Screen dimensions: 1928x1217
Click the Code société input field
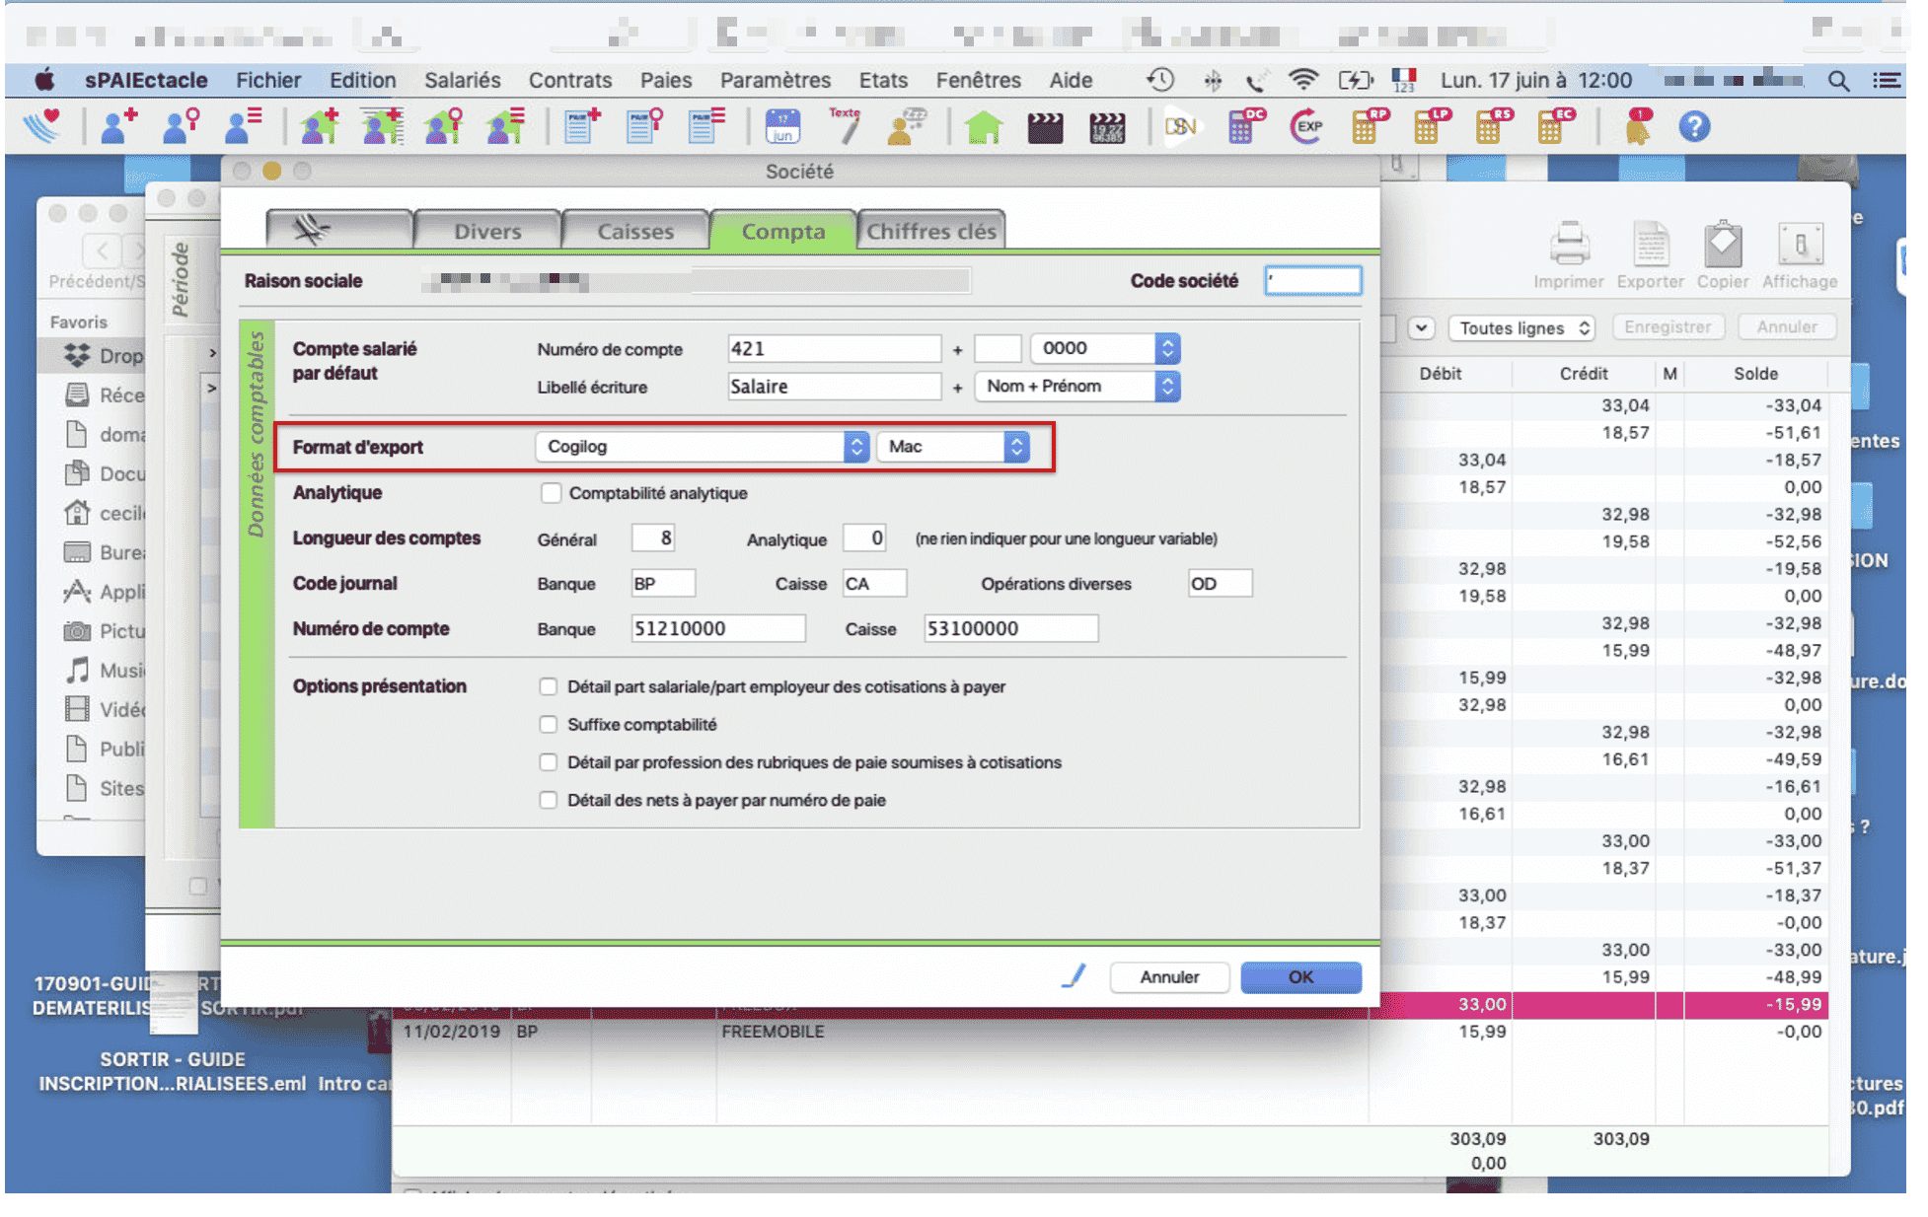pyautogui.click(x=1313, y=280)
